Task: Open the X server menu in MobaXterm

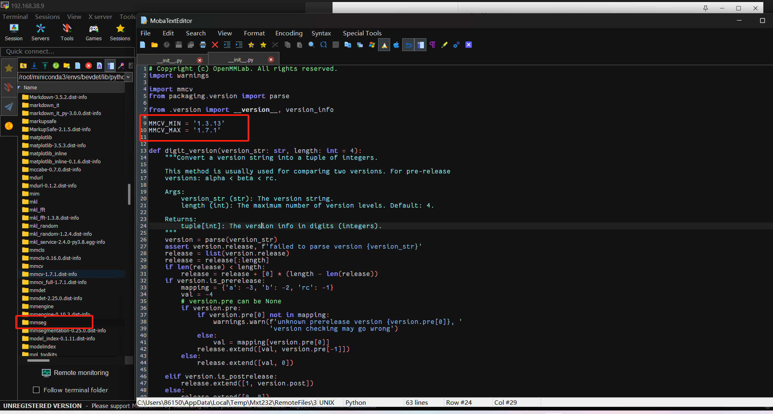Action: (100, 17)
